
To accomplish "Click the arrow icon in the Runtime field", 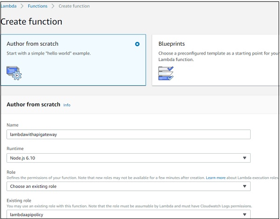I will (x=245, y=158).
